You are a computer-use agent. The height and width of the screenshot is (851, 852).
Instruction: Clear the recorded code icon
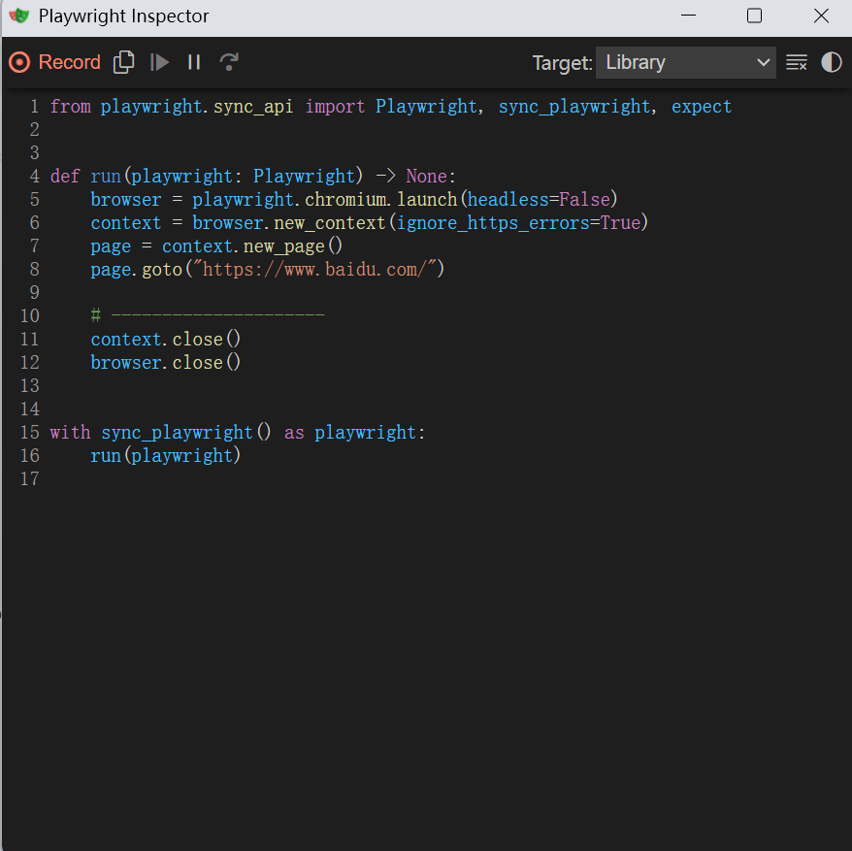(797, 62)
